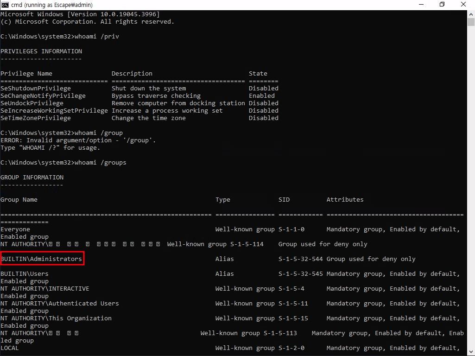Click the S-1-5-32-544 SID value
Screen dimensions: 475x356
pyautogui.click(x=300, y=259)
